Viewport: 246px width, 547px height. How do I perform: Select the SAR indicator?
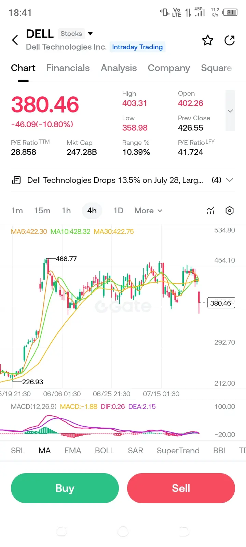(x=135, y=451)
